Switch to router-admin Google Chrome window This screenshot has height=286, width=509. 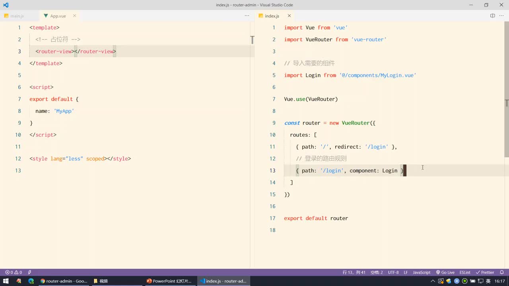click(64, 281)
